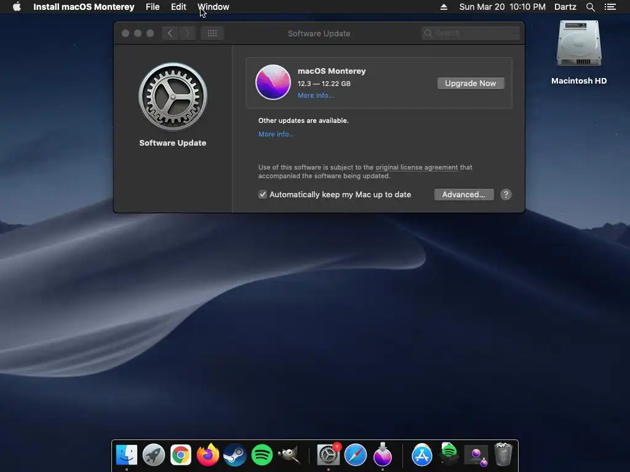The width and height of the screenshot is (630, 472).
Task: Open the Window menu
Action: [213, 7]
